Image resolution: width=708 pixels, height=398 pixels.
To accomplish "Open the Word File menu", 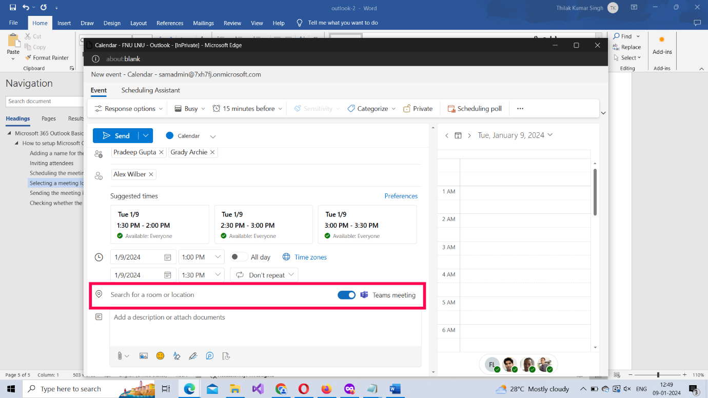I will (x=13, y=23).
